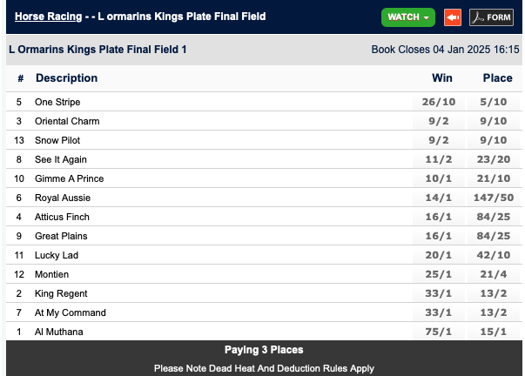Expand the green Watch dropdown
Image resolution: width=525 pixels, height=376 pixels.
407,17
